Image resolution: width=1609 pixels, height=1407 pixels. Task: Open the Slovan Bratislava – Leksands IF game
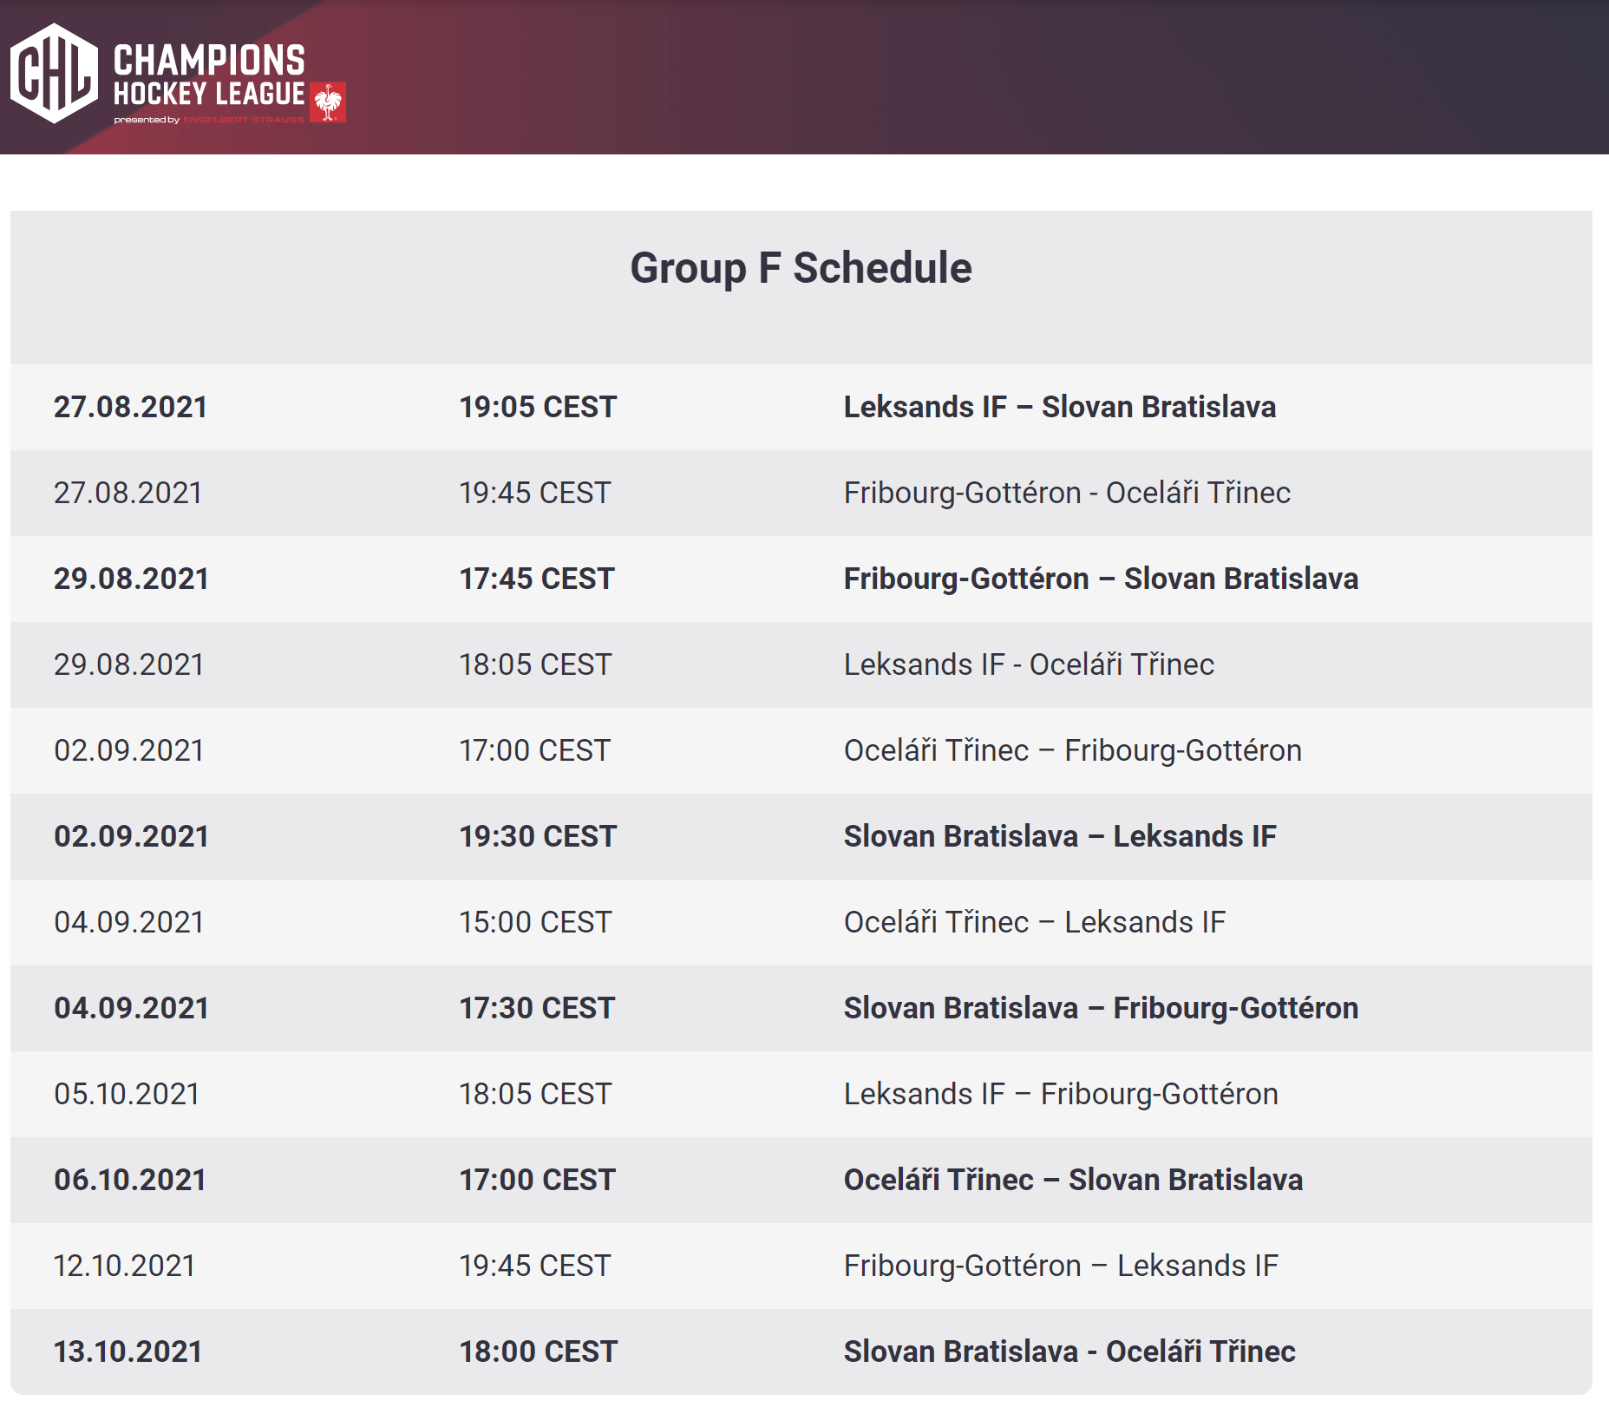[x=1060, y=836]
